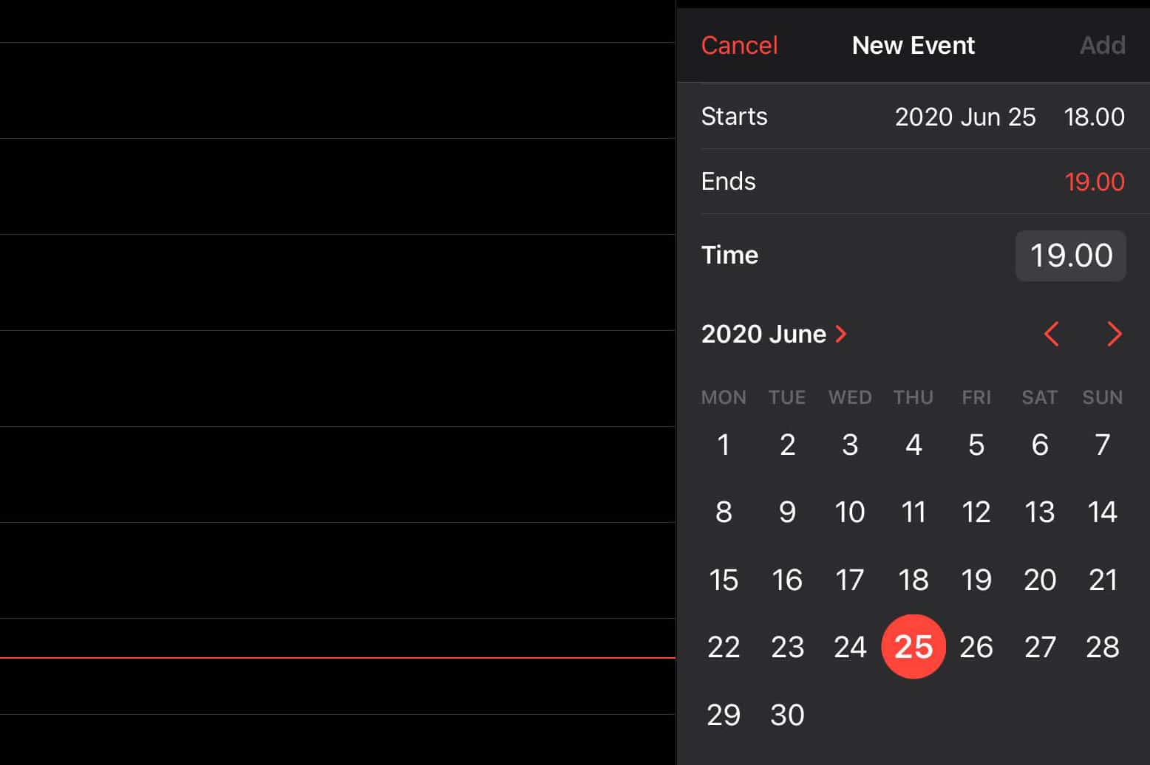
Task: Cancel the new event
Action: click(x=739, y=46)
